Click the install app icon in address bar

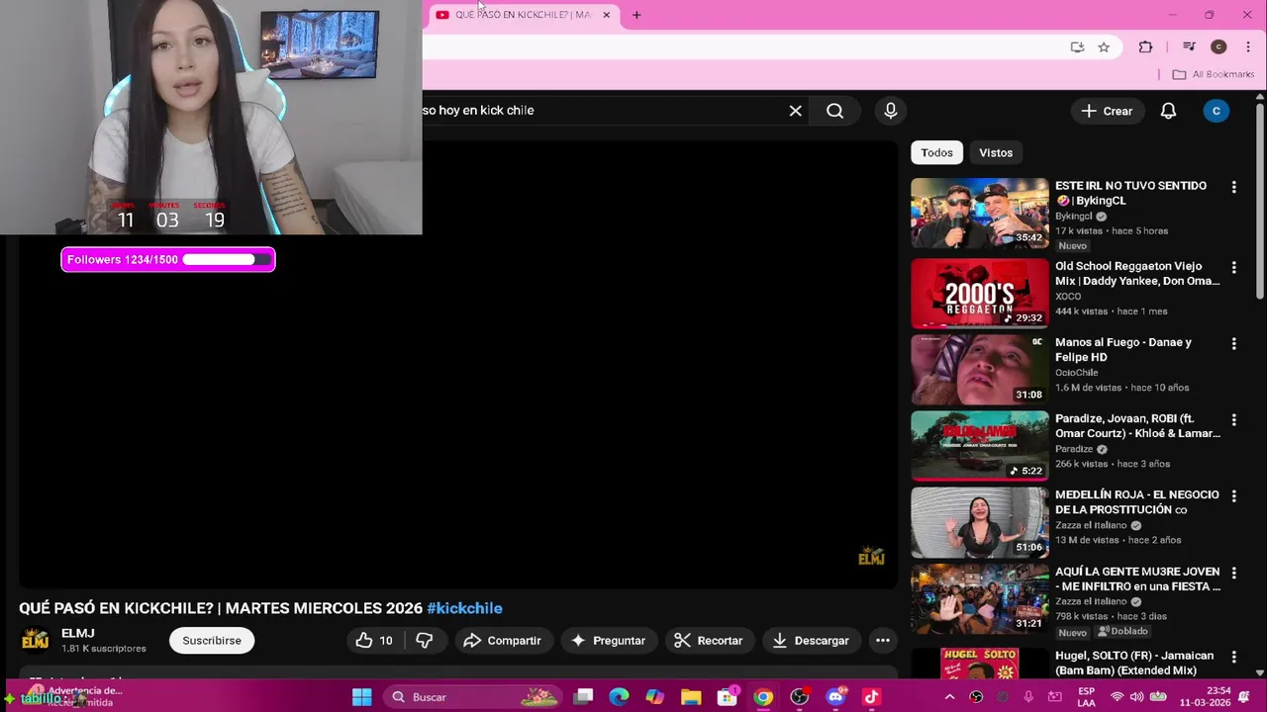click(x=1077, y=46)
